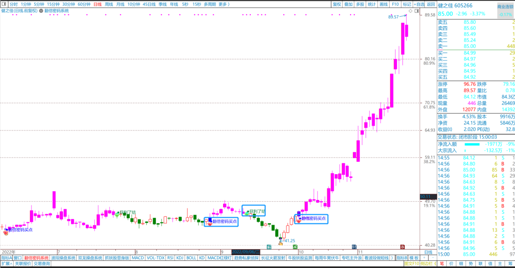Switch to 月线 monthly chart
Screen dimensions: 515x268
click(120, 4)
